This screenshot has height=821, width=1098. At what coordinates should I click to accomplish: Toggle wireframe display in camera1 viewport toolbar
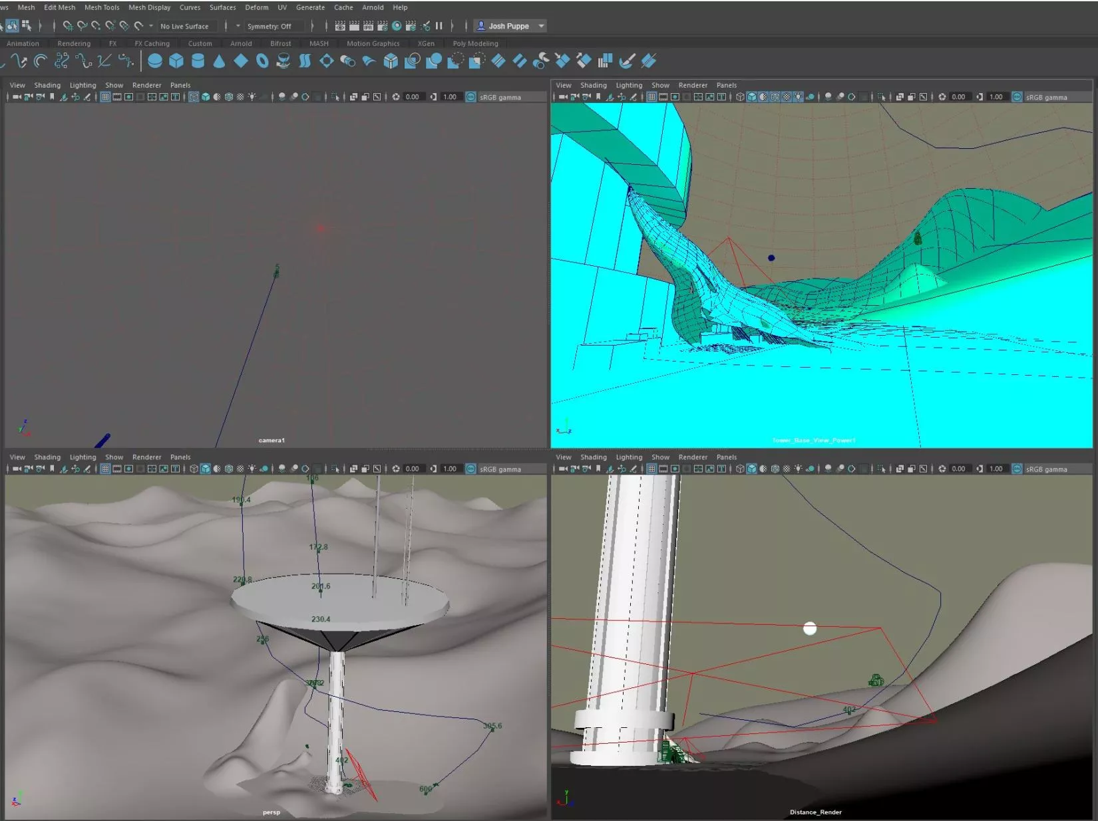(194, 97)
